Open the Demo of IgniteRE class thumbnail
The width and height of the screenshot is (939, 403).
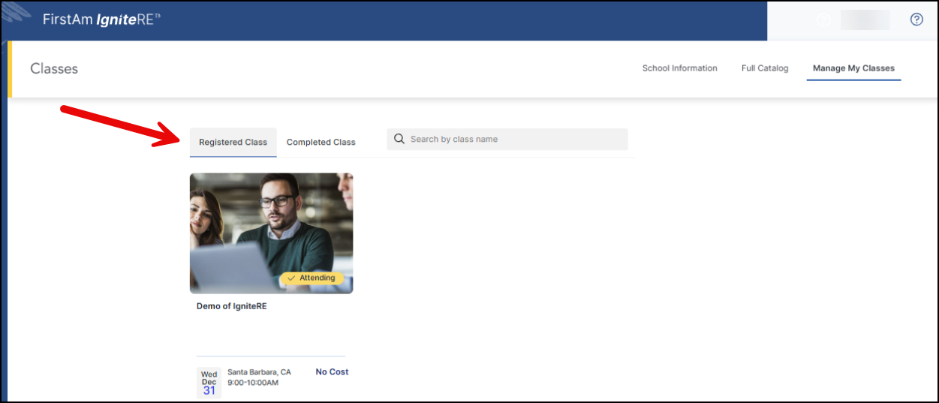271,225
